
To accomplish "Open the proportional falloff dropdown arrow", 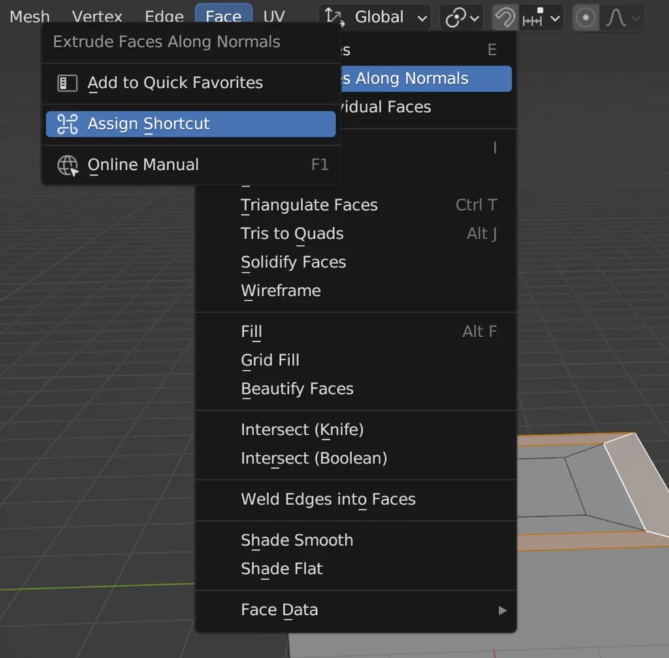I will 635,18.
